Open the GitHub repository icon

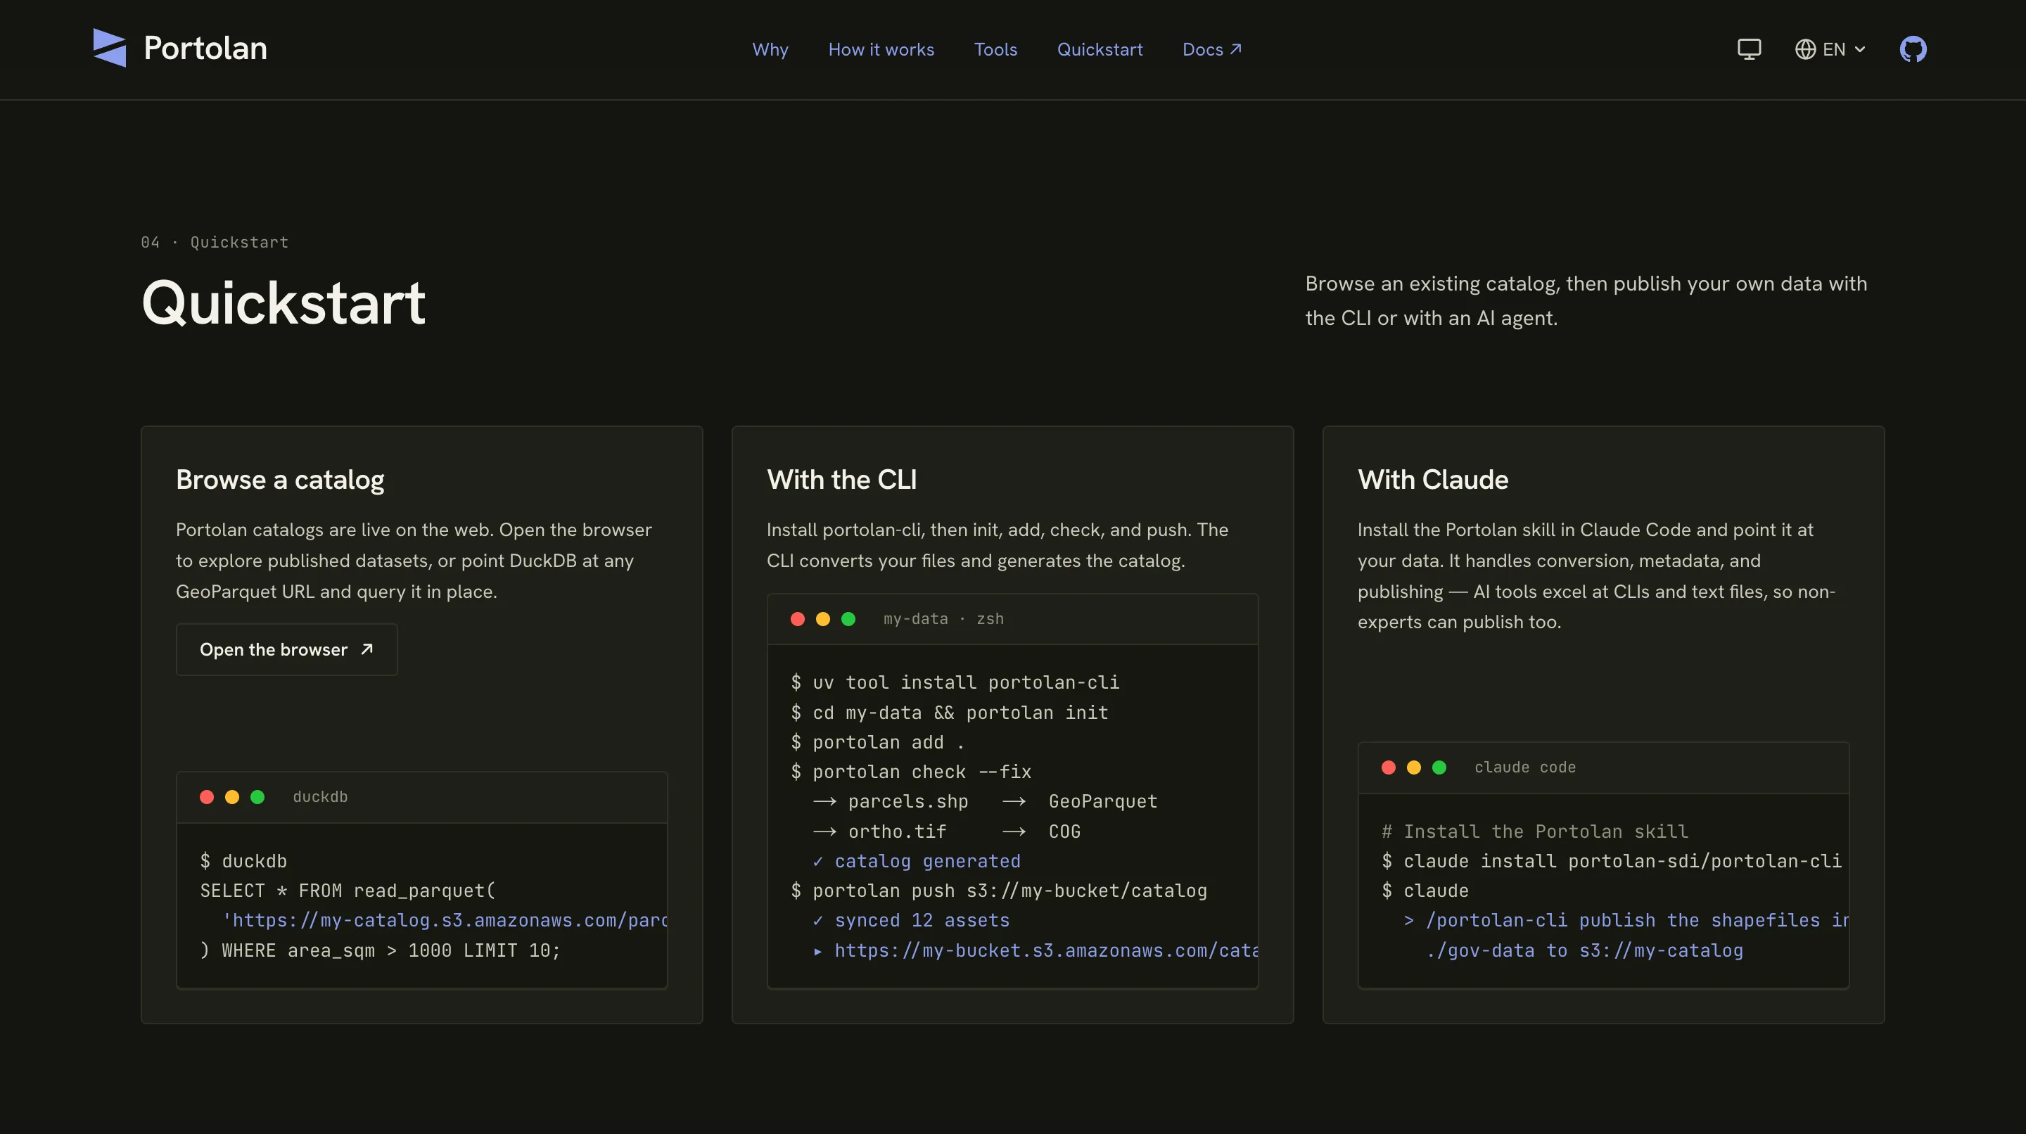tap(1913, 49)
